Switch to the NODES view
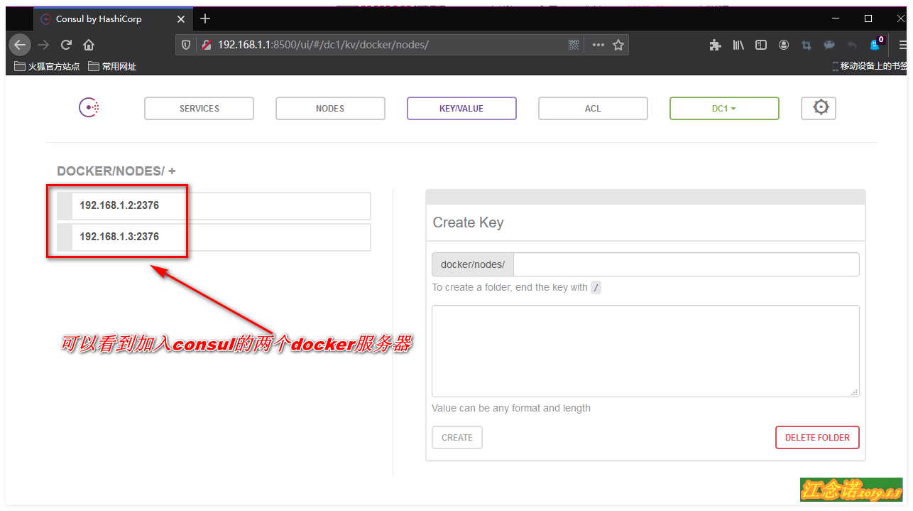Image resolution: width=913 pixels, height=511 pixels. pyautogui.click(x=330, y=108)
